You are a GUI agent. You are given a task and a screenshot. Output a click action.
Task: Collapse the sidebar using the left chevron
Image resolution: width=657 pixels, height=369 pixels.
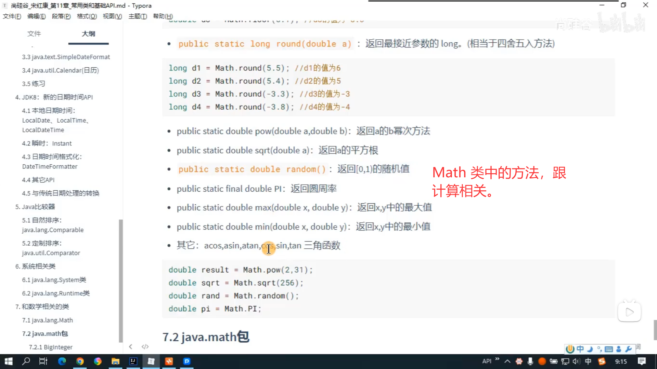130,346
